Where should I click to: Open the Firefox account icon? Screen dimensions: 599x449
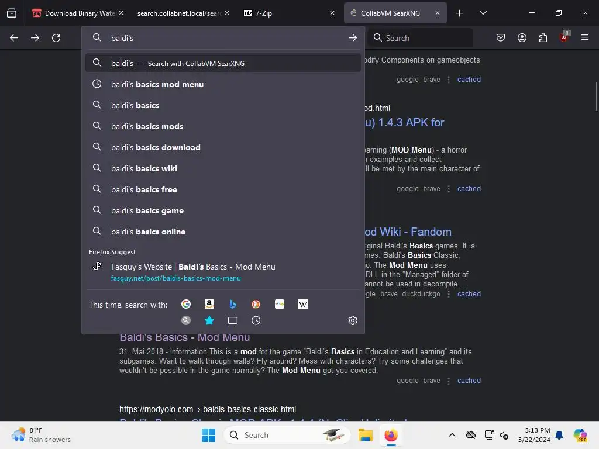click(522, 37)
